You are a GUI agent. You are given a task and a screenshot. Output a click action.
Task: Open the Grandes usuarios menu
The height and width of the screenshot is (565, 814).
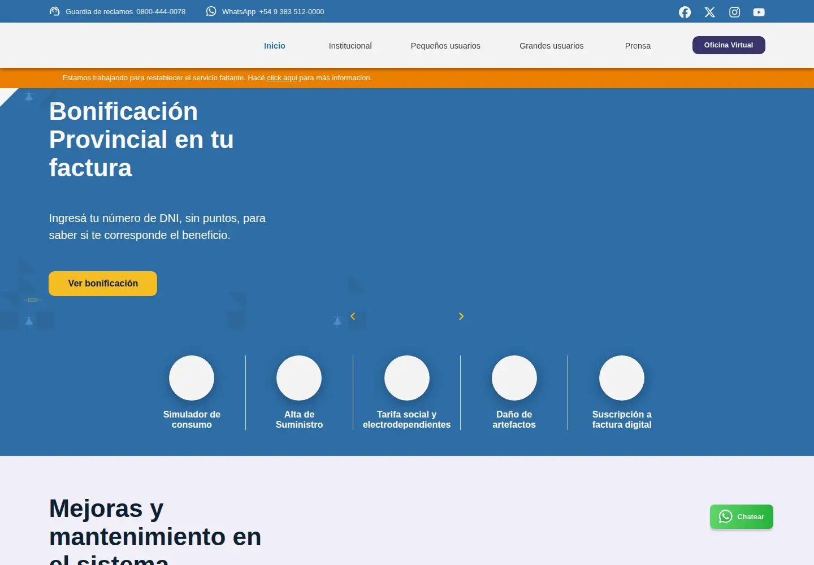(x=552, y=46)
